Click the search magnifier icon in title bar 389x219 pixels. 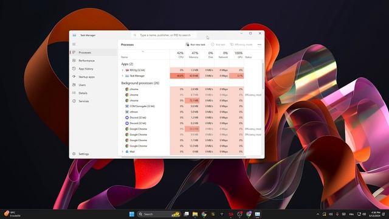click(135, 35)
